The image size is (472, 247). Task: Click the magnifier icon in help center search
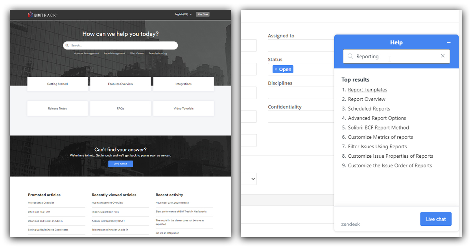click(x=68, y=46)
